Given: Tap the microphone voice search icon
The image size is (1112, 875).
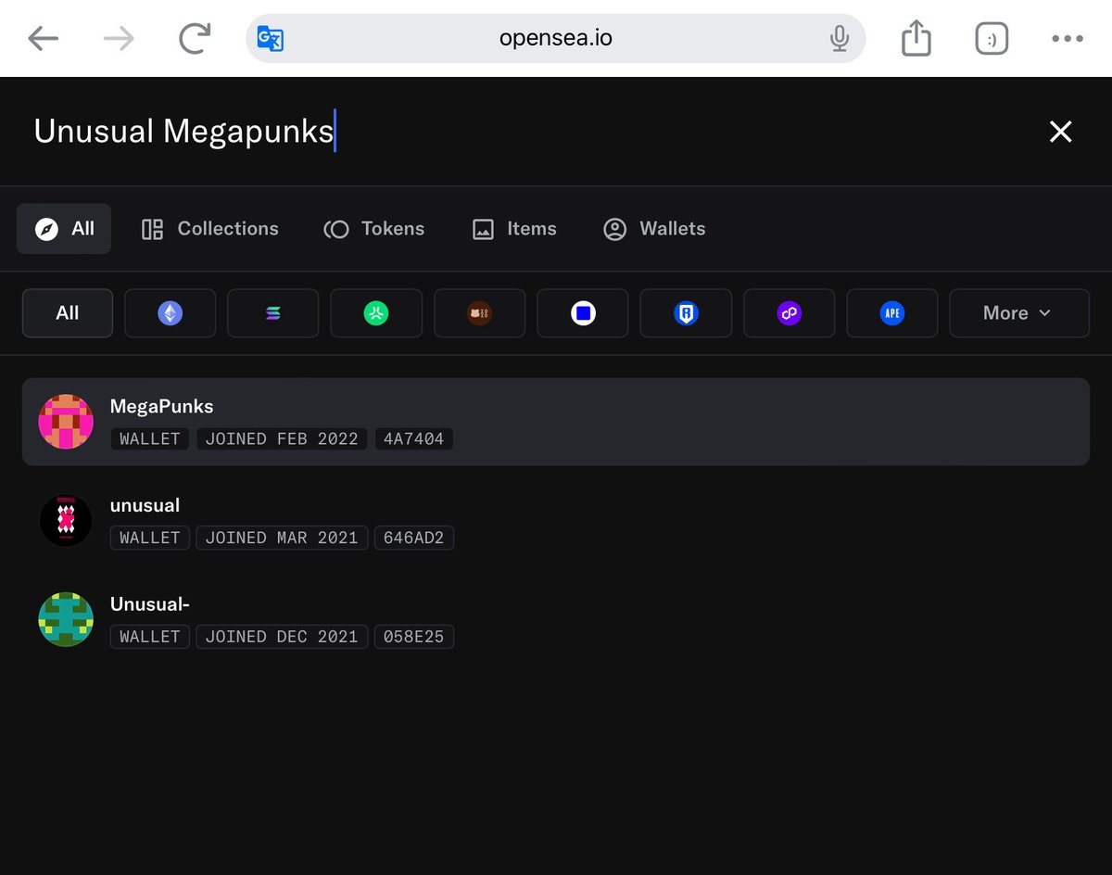Looking at the screenshot, I should [840, 38].
